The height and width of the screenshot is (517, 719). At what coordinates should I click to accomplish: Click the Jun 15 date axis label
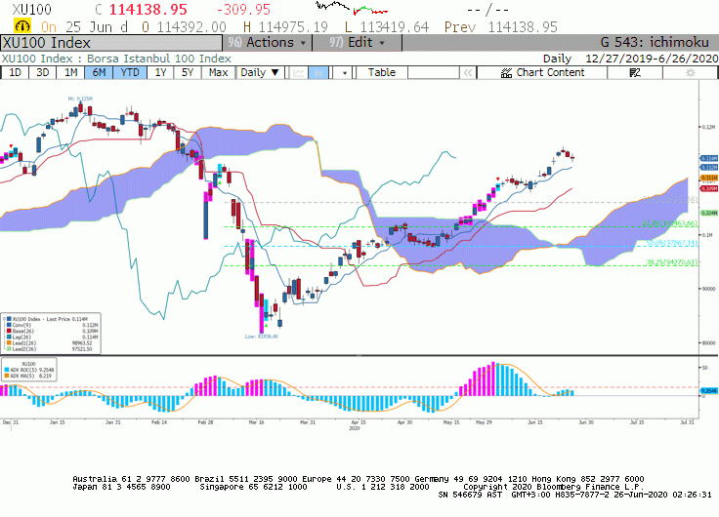(x=534, y=422)
